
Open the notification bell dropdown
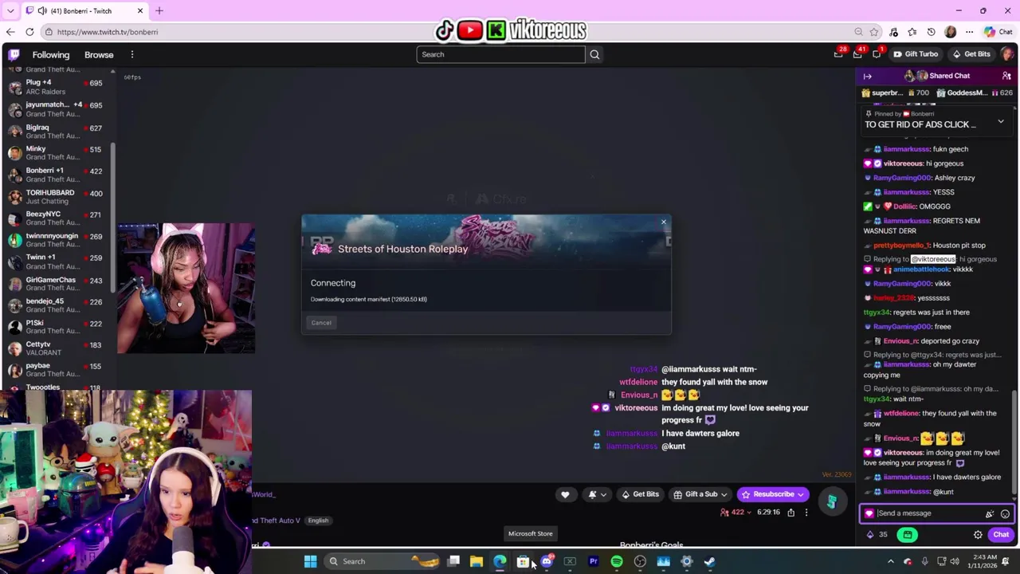tap(597, 494)
